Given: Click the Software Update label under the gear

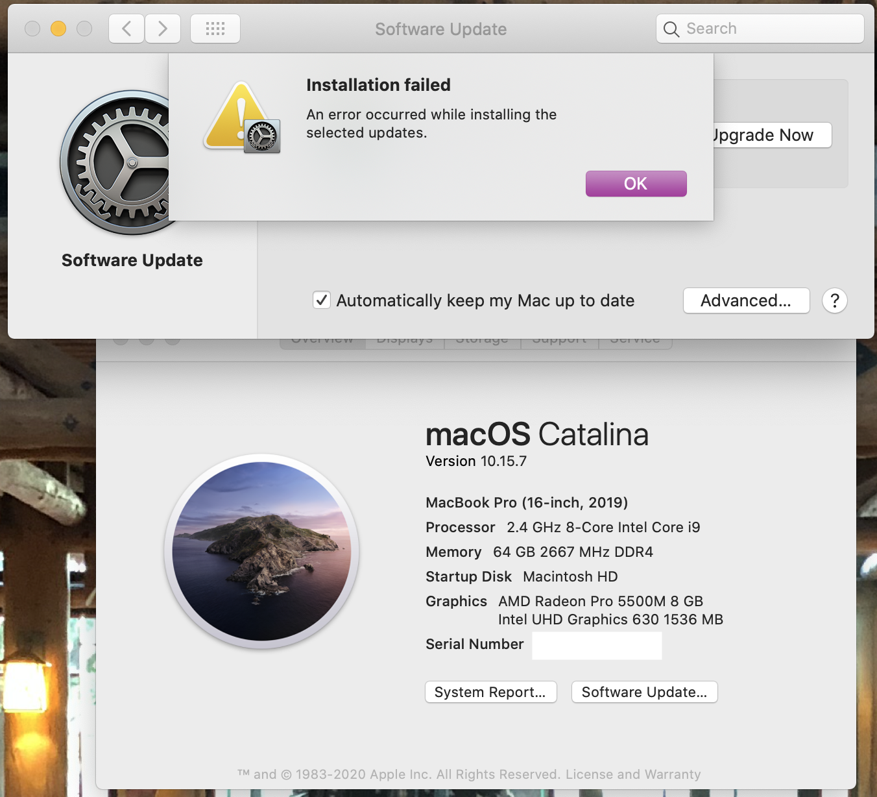Looking at the screenshot, I should (132, 260).
